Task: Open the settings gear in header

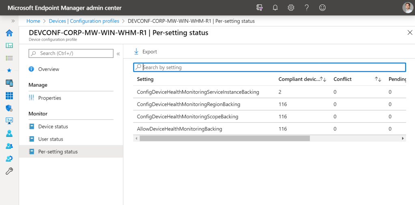Action: point(291,8)
